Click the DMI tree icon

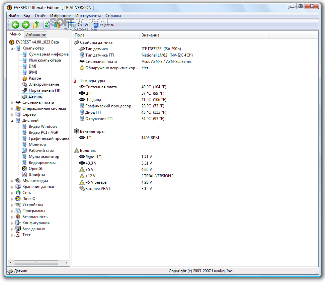click(24, 66)
